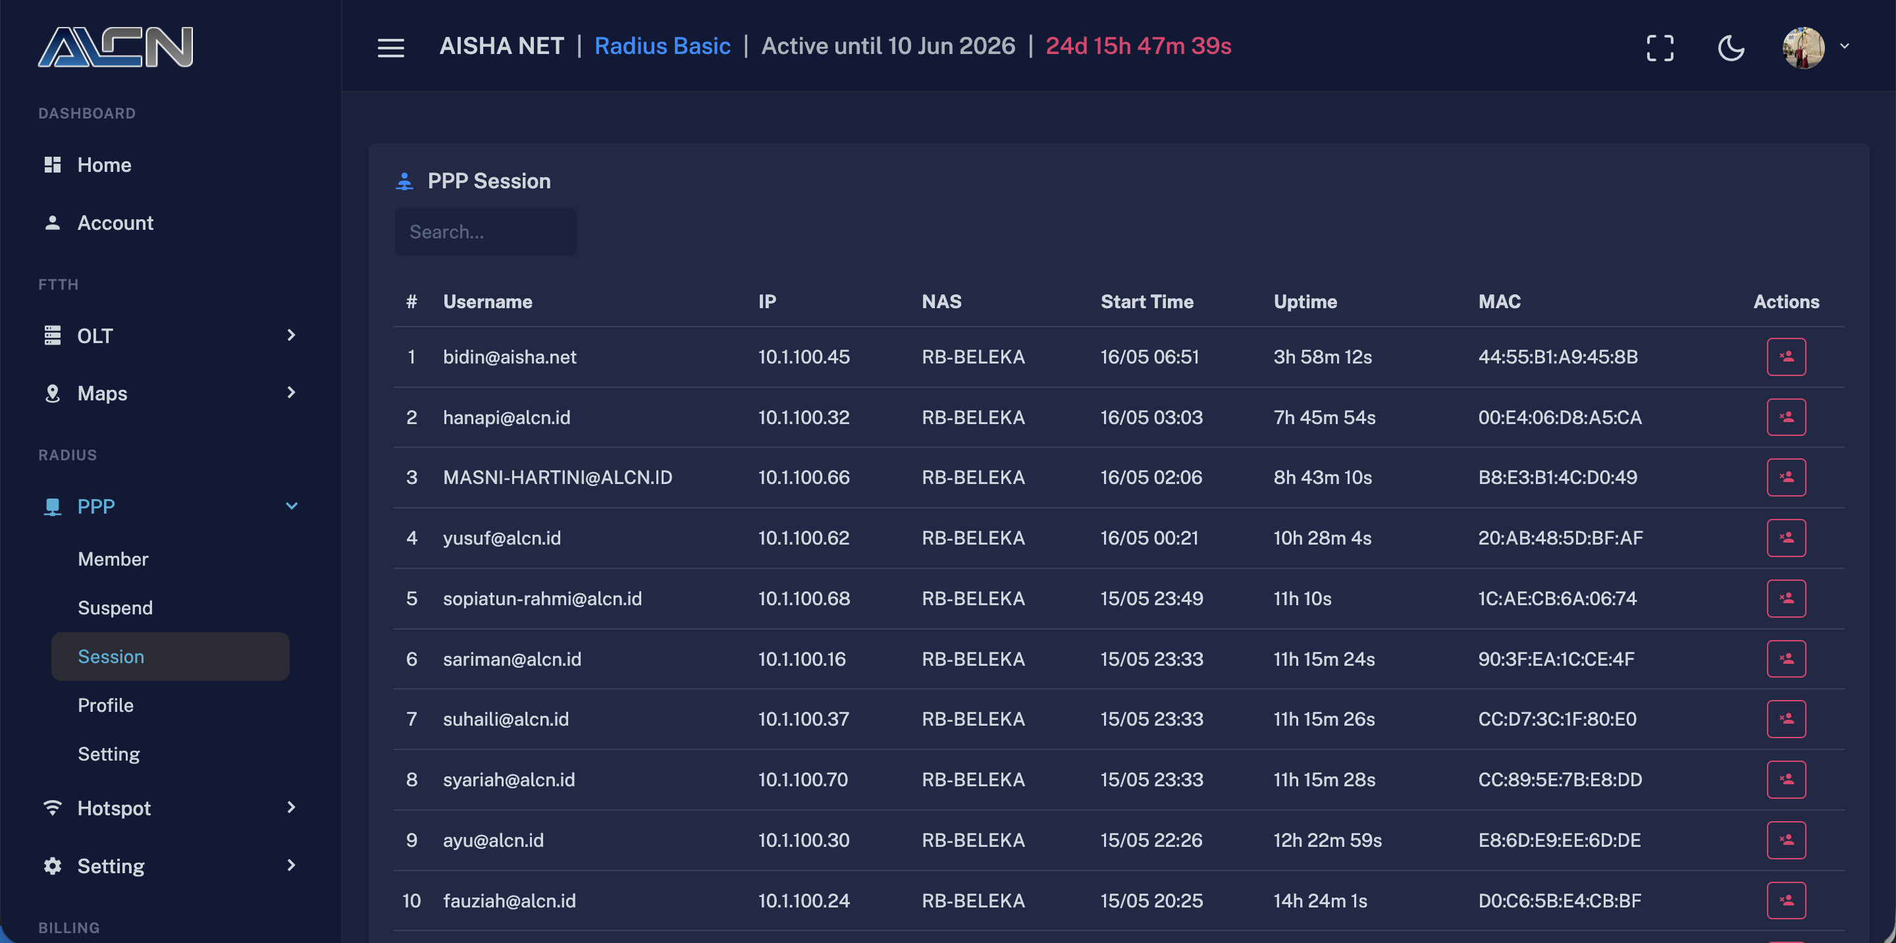This screenshot has height=943, width=1896.
Task: Disconnect session for suhaili@alcn.id
Action: 1786,719
